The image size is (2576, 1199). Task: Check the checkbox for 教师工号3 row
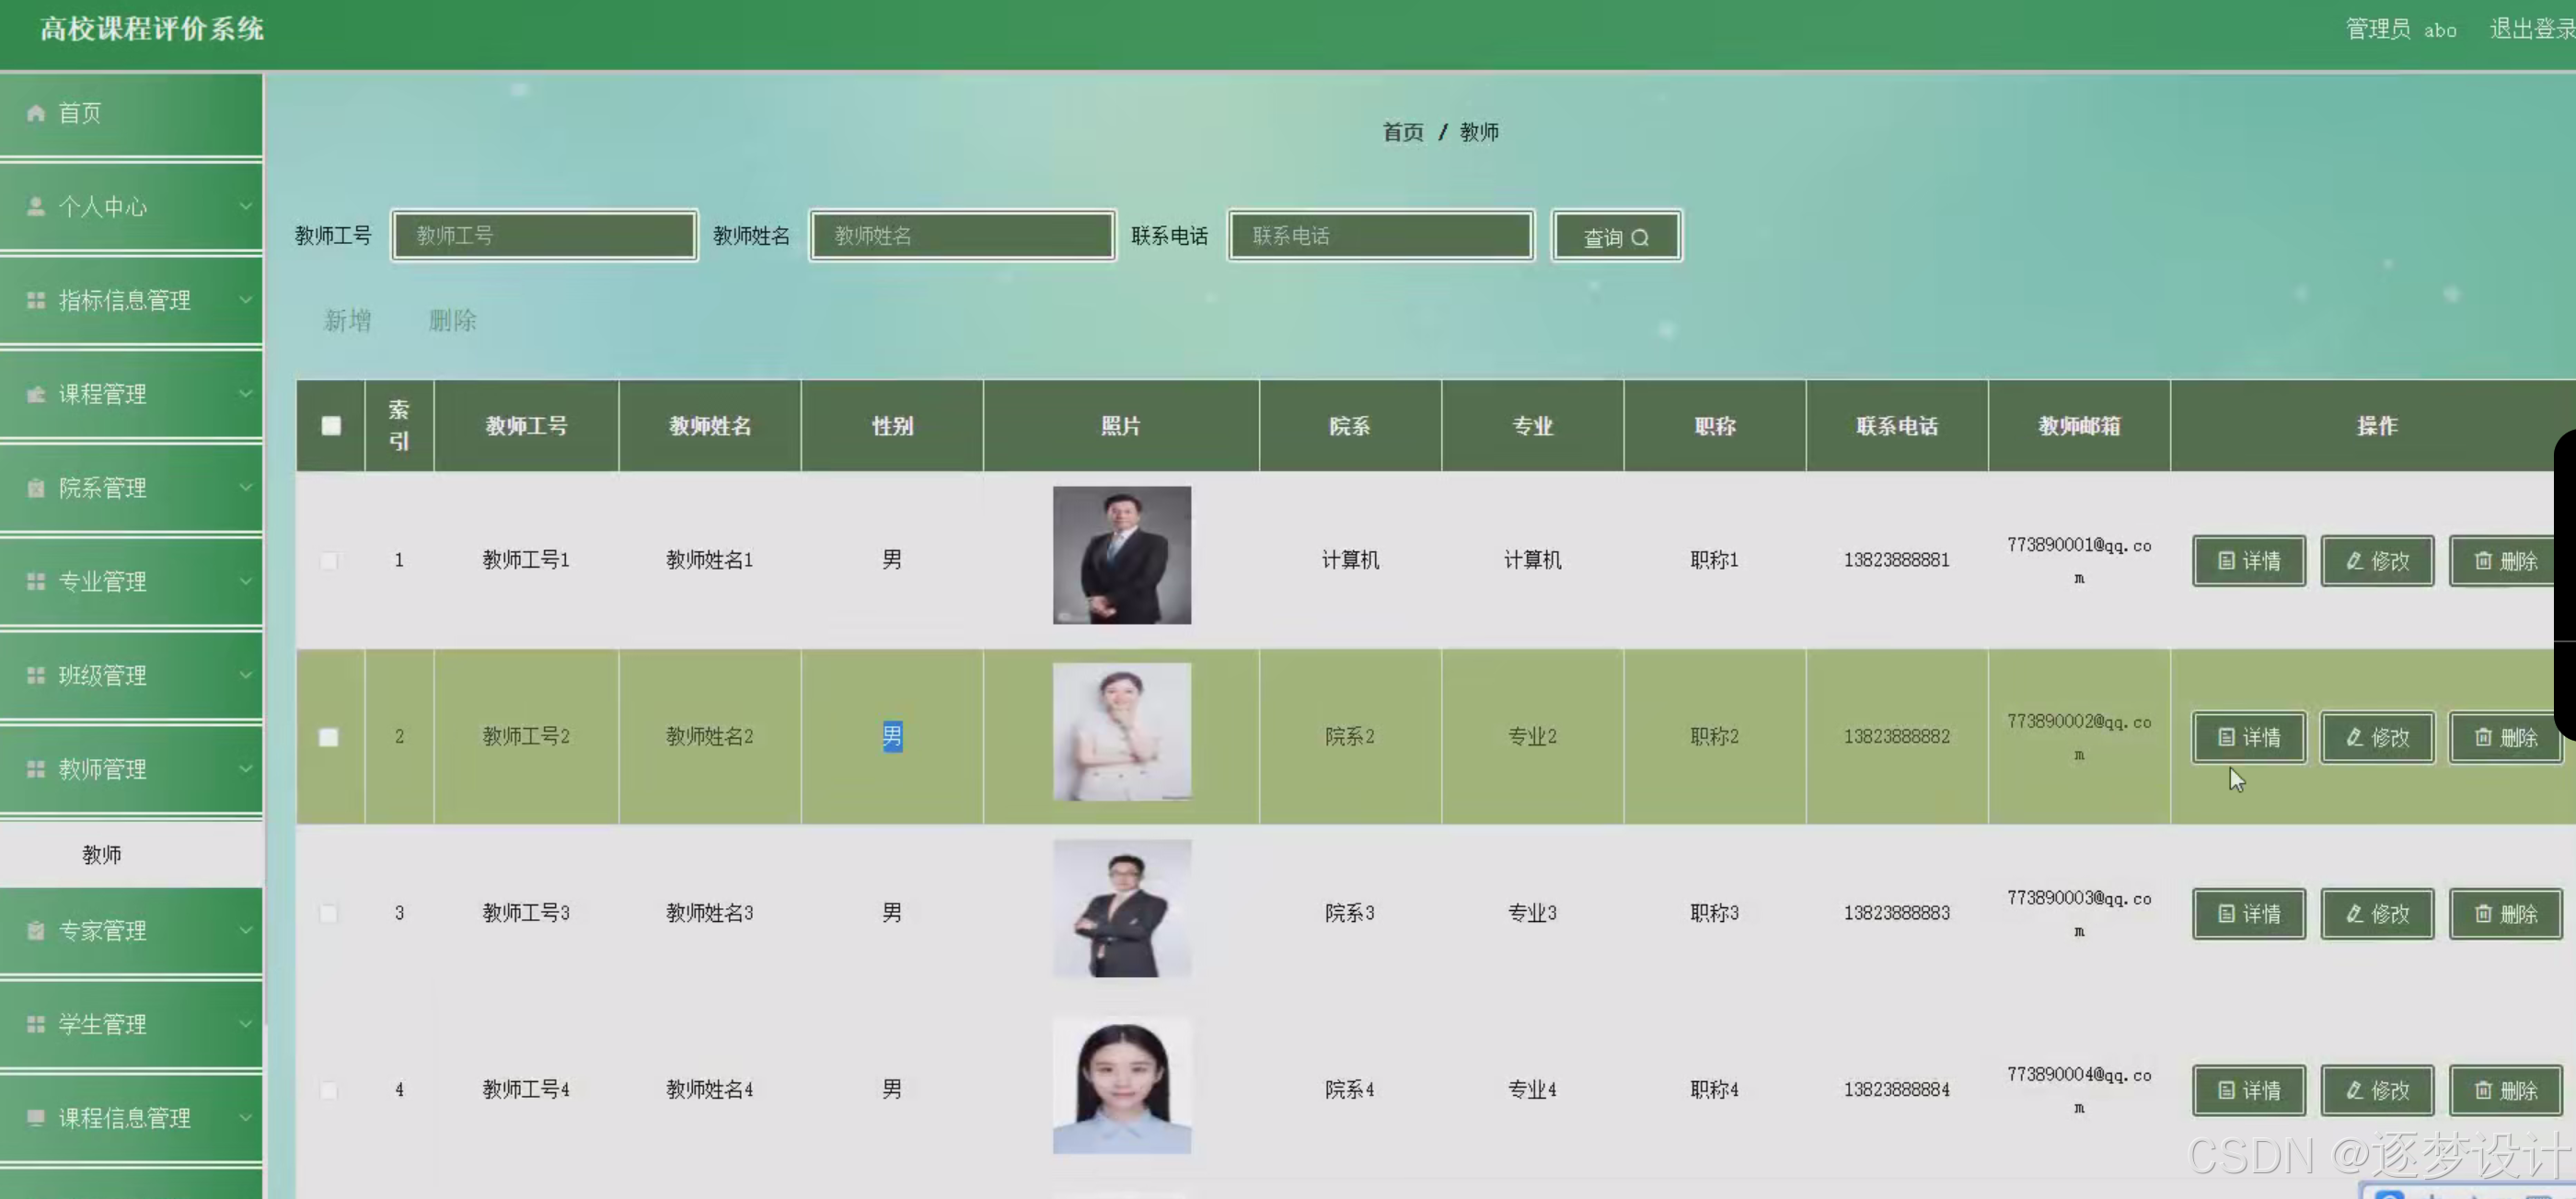tap(329, 913)
